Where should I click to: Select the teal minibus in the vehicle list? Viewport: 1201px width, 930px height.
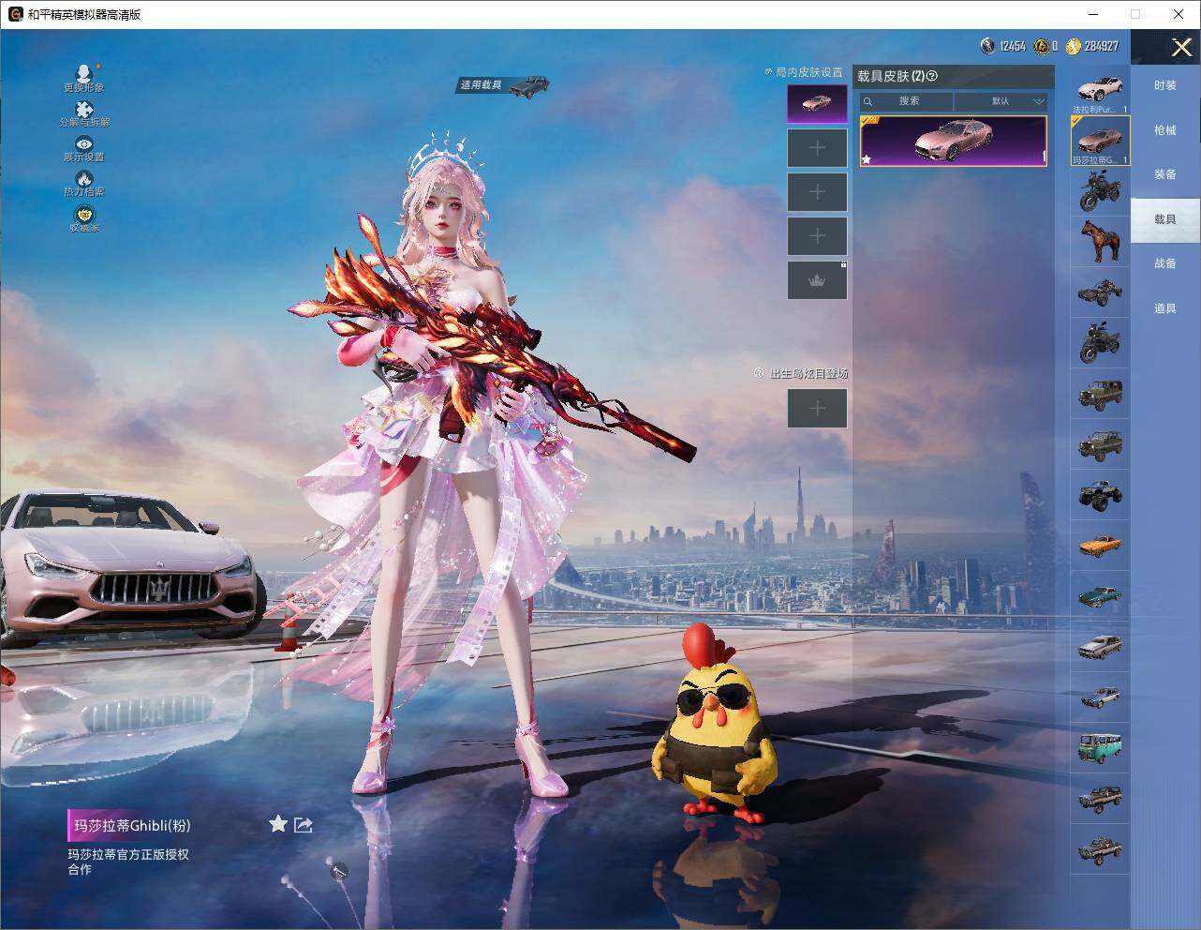pyautogui.click(x=1101, y=747)
